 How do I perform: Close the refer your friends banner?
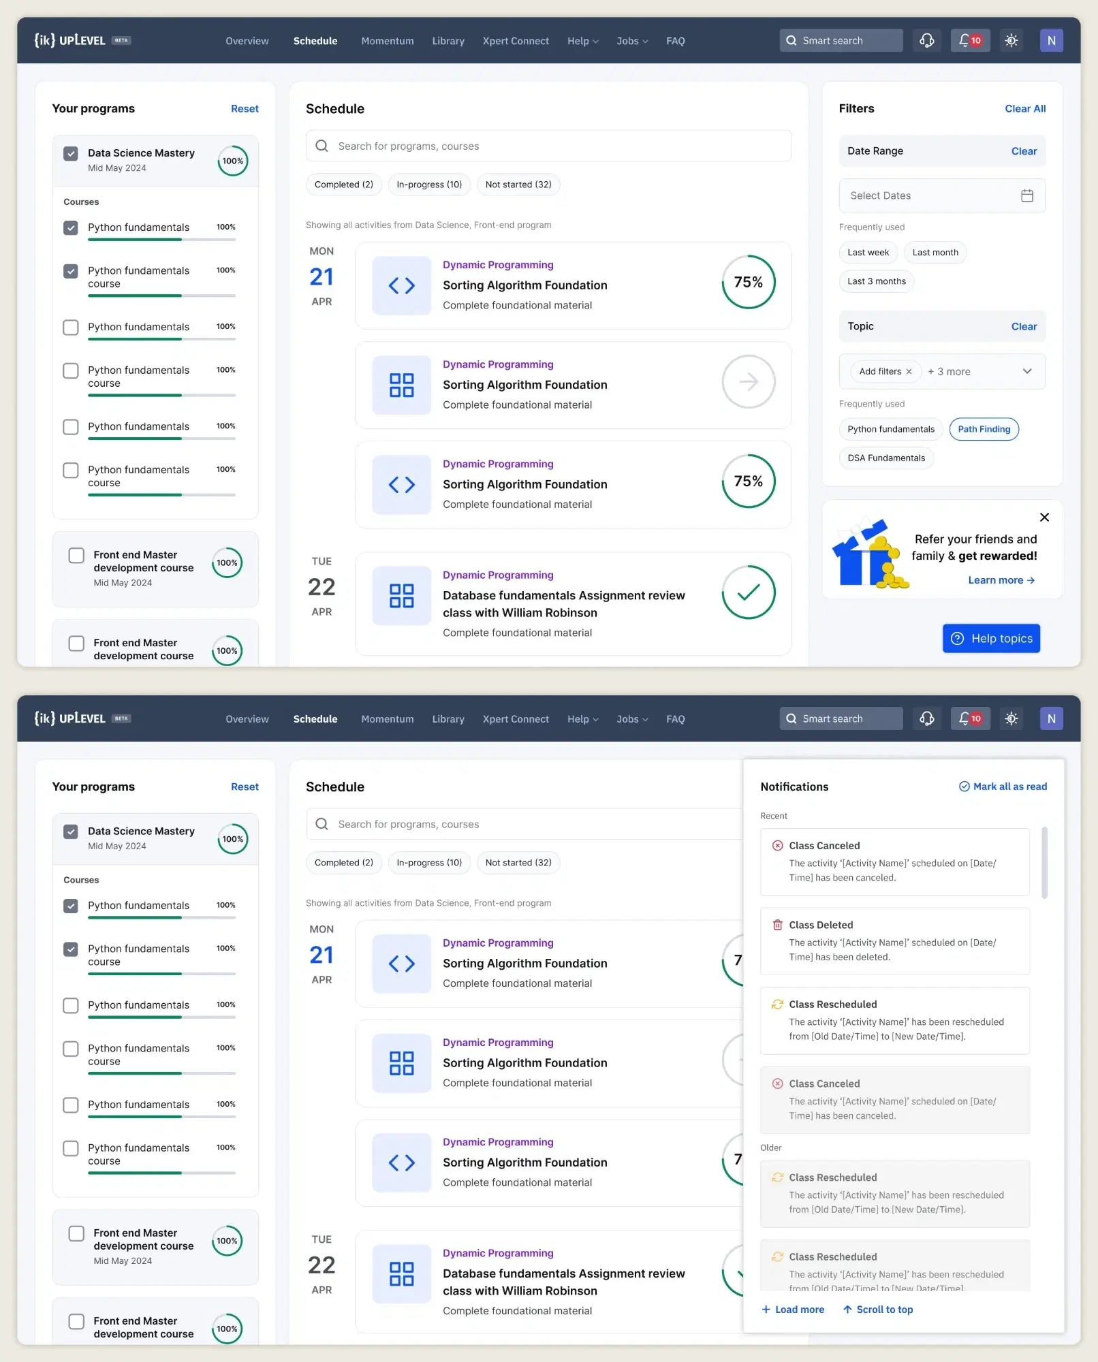1044,518
